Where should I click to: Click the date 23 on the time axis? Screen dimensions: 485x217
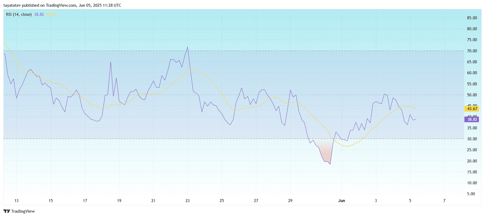pos(188,201)
